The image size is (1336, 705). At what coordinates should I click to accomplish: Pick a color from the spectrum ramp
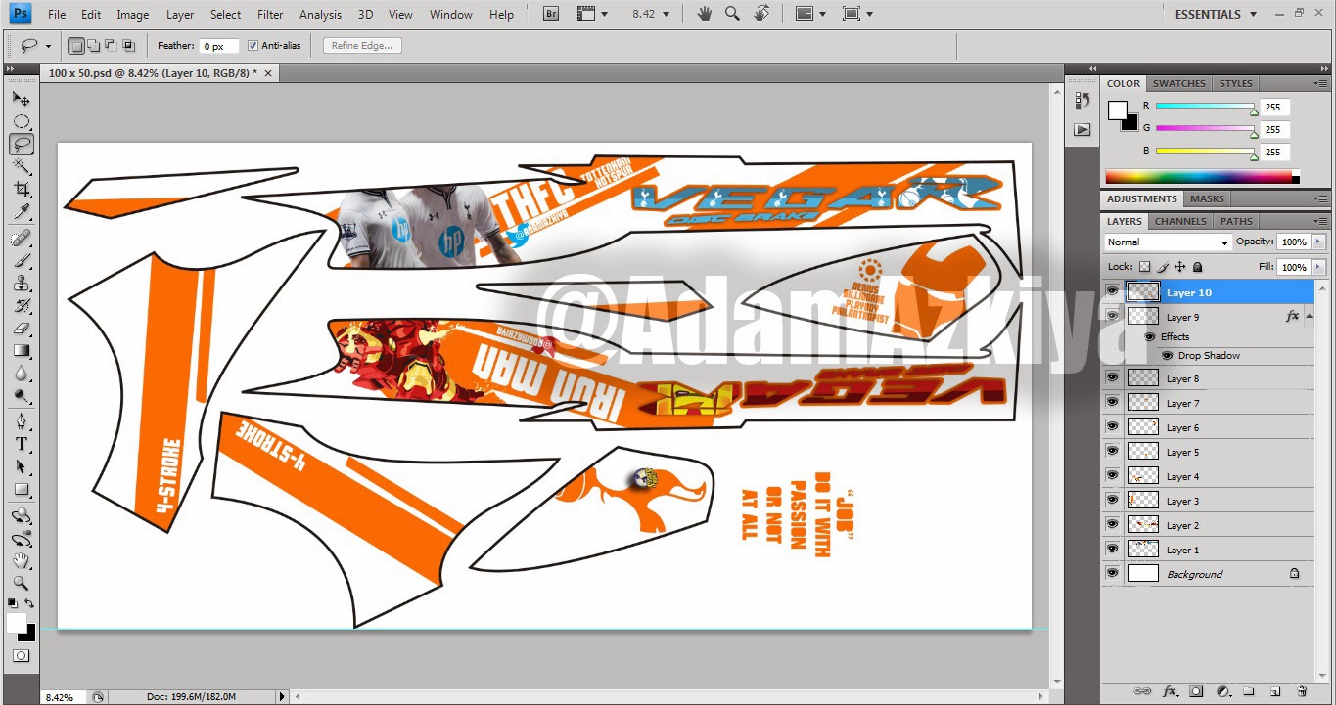coord(1198,177)
